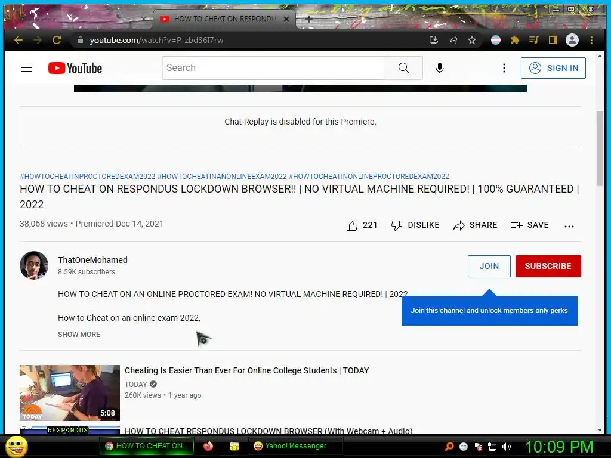Click the ThatOneMohamed channel avatar

34,265
